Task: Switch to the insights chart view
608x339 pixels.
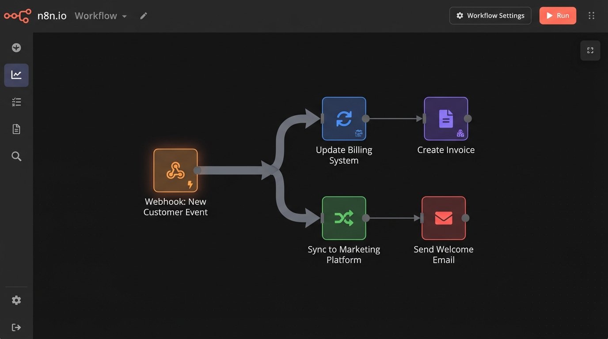Action: (16, 75)
